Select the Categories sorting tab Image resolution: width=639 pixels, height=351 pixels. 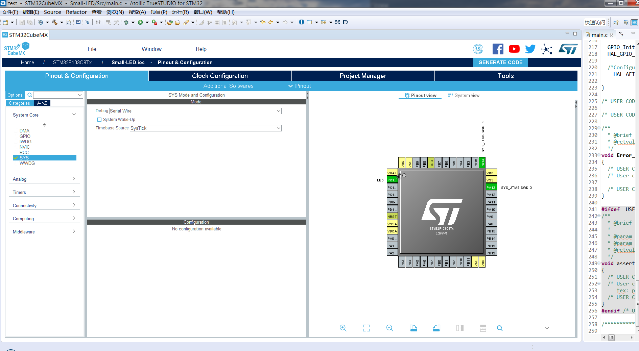20,103
